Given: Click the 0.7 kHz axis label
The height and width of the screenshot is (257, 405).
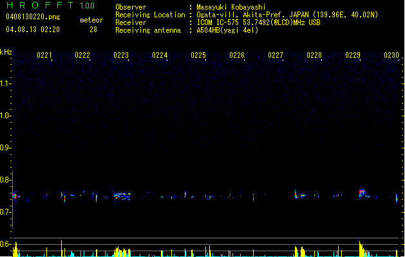Looking at the screenshot, I should [5, 212].
